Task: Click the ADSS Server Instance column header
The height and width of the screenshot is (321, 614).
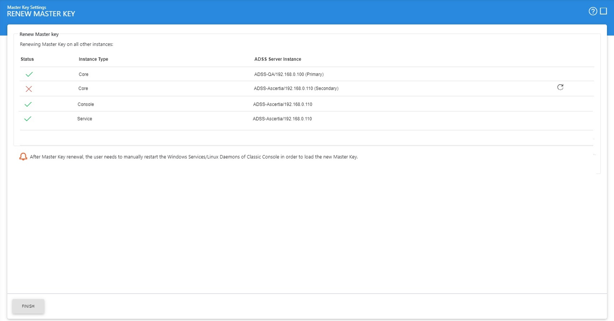Action: pos(278,59)
